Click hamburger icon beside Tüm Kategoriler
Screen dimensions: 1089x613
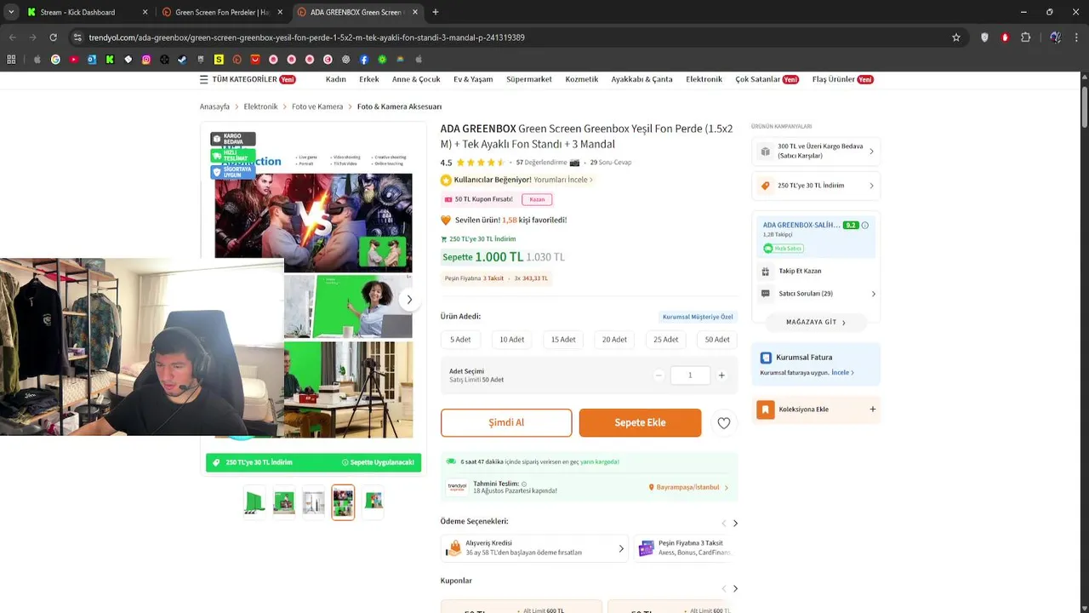tap(203, 79)
